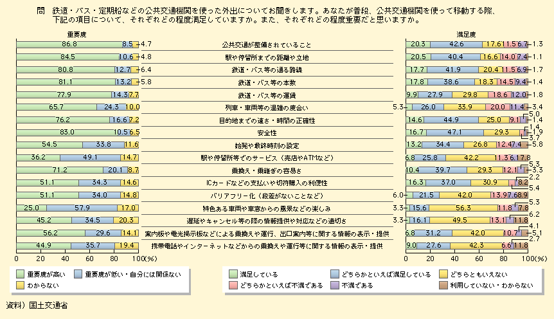Select the row label '鉄道・バス等の本数'
The height and width of the screenshot is (319, 554).
click(x=267, y=83)
